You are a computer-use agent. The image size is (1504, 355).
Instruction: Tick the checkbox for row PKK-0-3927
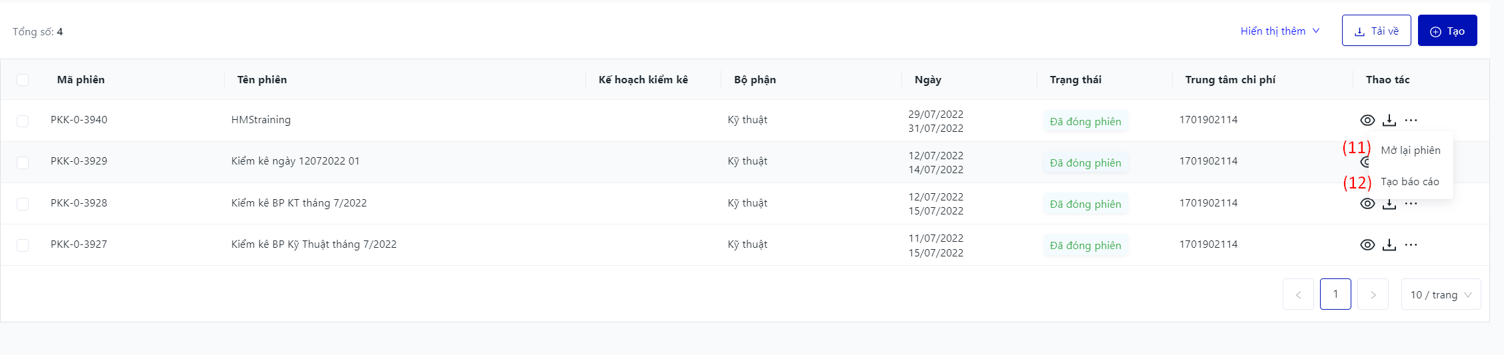click(x=23, y=245)
